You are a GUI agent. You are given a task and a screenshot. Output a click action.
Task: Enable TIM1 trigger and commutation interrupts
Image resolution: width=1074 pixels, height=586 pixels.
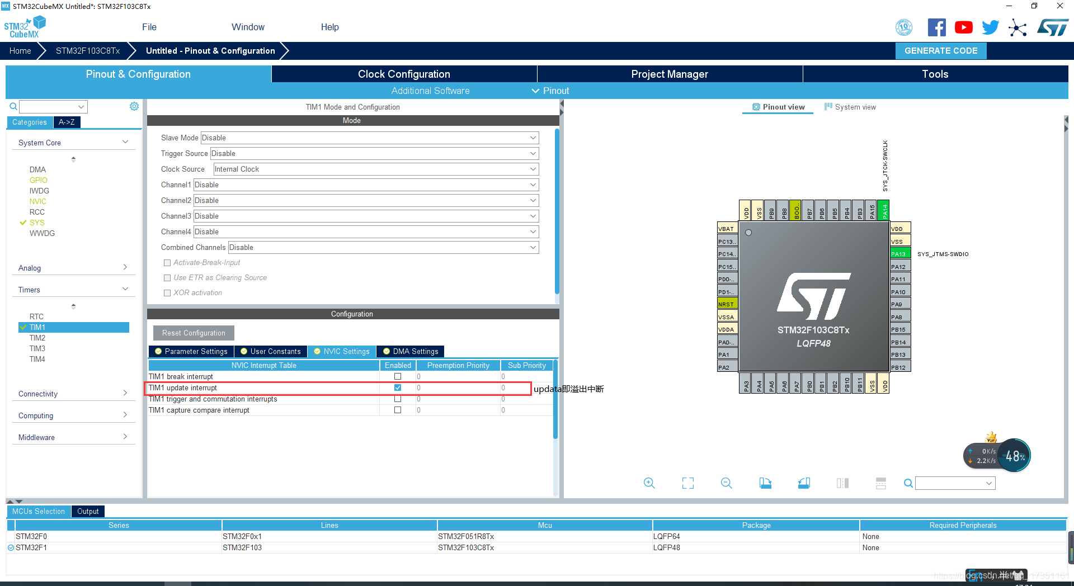coord(398,399)
